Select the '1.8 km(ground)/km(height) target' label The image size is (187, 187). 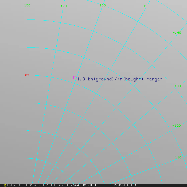pyautogui.click(x=120, y=79)
